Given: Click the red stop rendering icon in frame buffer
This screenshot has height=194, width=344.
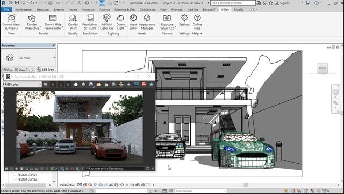Looking at the screenshot, I should coord(144,85).
